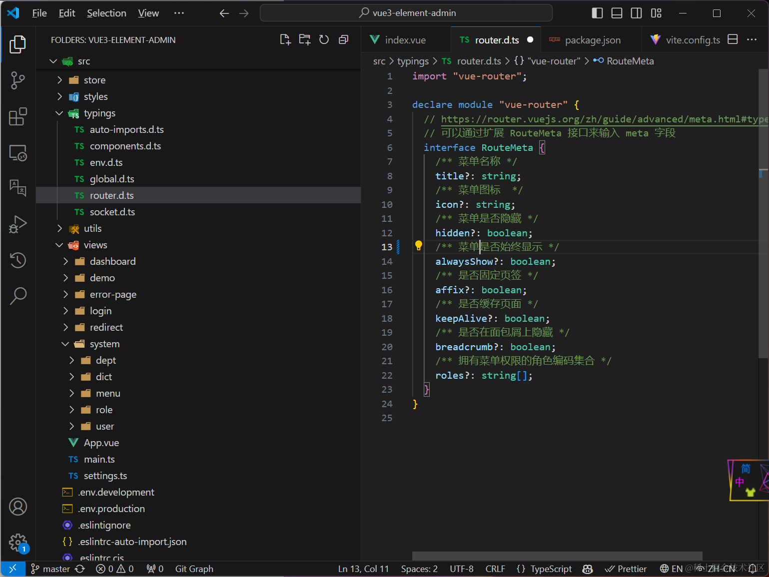
Task: Toggle the primary side bar layout
Action: [x=597, y=13]
